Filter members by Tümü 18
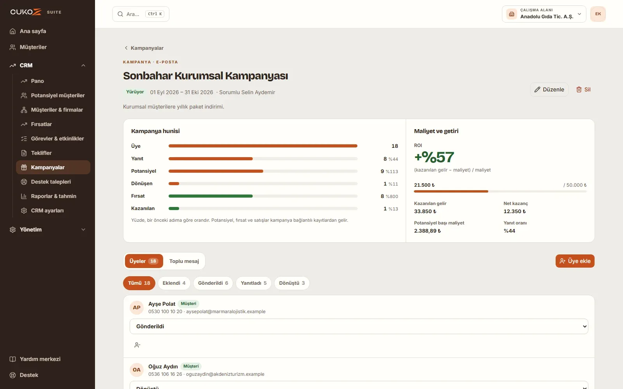This screenshot has height=389, width=623. point(139,283)
